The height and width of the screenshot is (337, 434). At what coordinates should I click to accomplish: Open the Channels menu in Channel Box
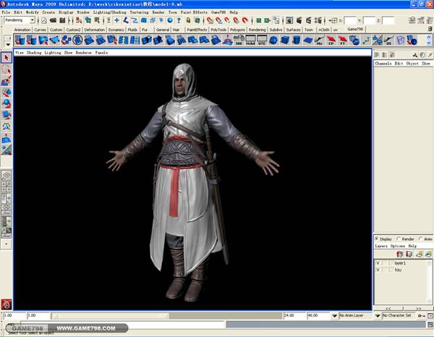[x=383, y=64]
